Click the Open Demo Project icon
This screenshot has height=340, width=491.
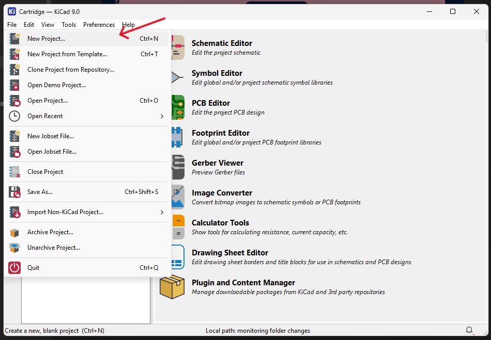[14, 85]
